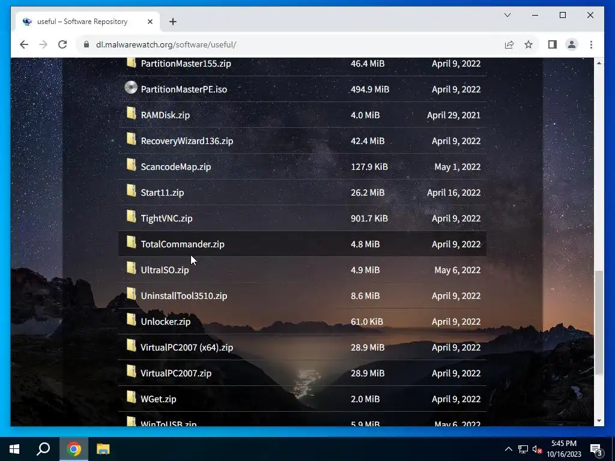
Task: Download PartitionMasterPE.iso
Action: (184, 89)
